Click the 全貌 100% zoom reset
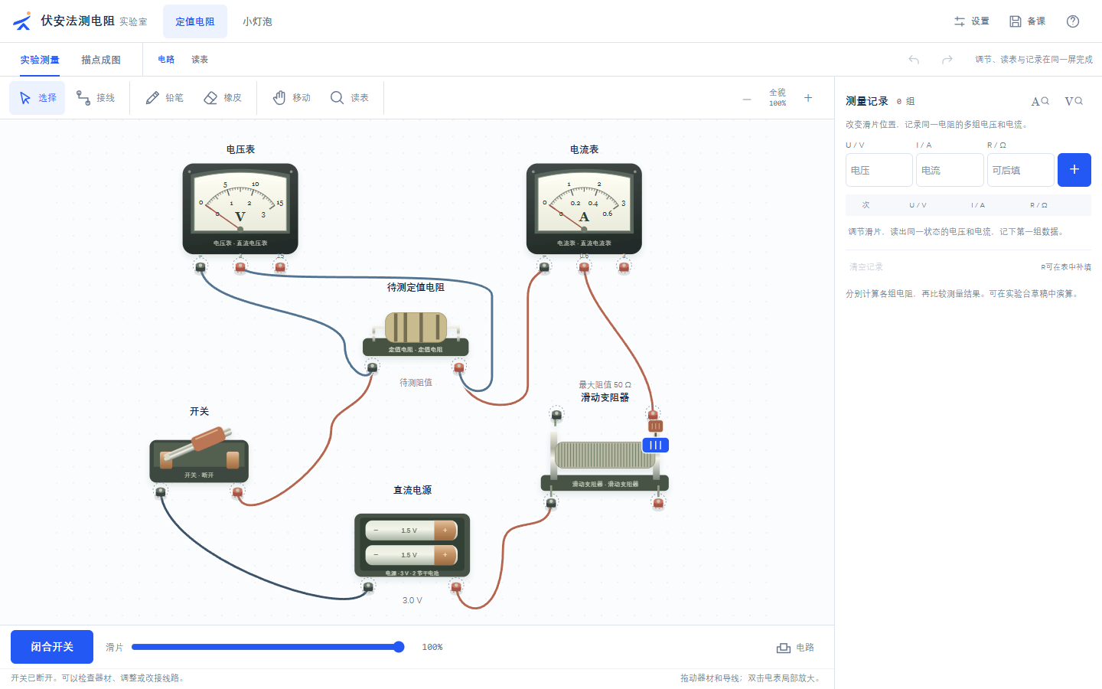 click(x=778, y=98)
